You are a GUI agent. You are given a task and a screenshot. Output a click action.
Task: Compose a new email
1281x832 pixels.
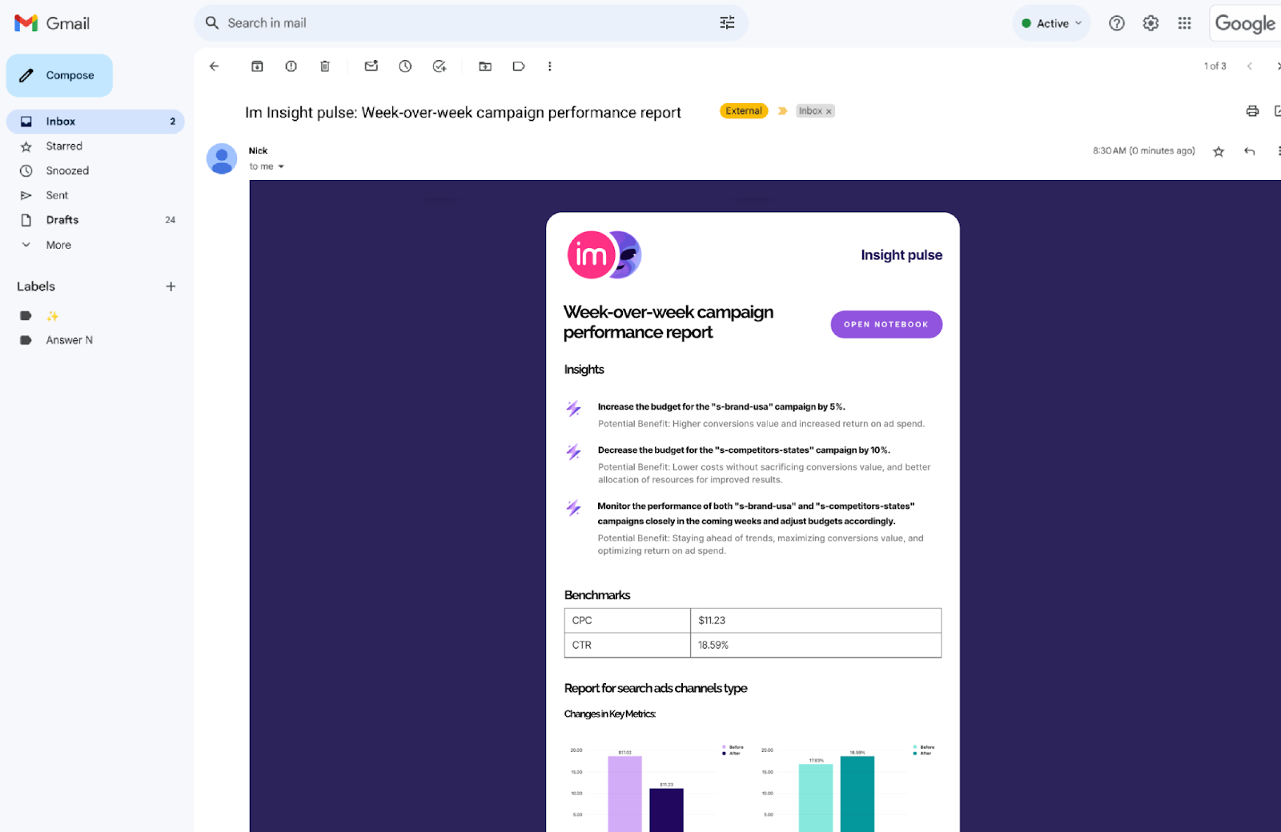point(60,75)
